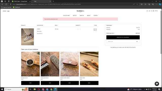This screenshot has height=91, width=162.
Task: Open the live chat bubble
Action: [157, 84]
